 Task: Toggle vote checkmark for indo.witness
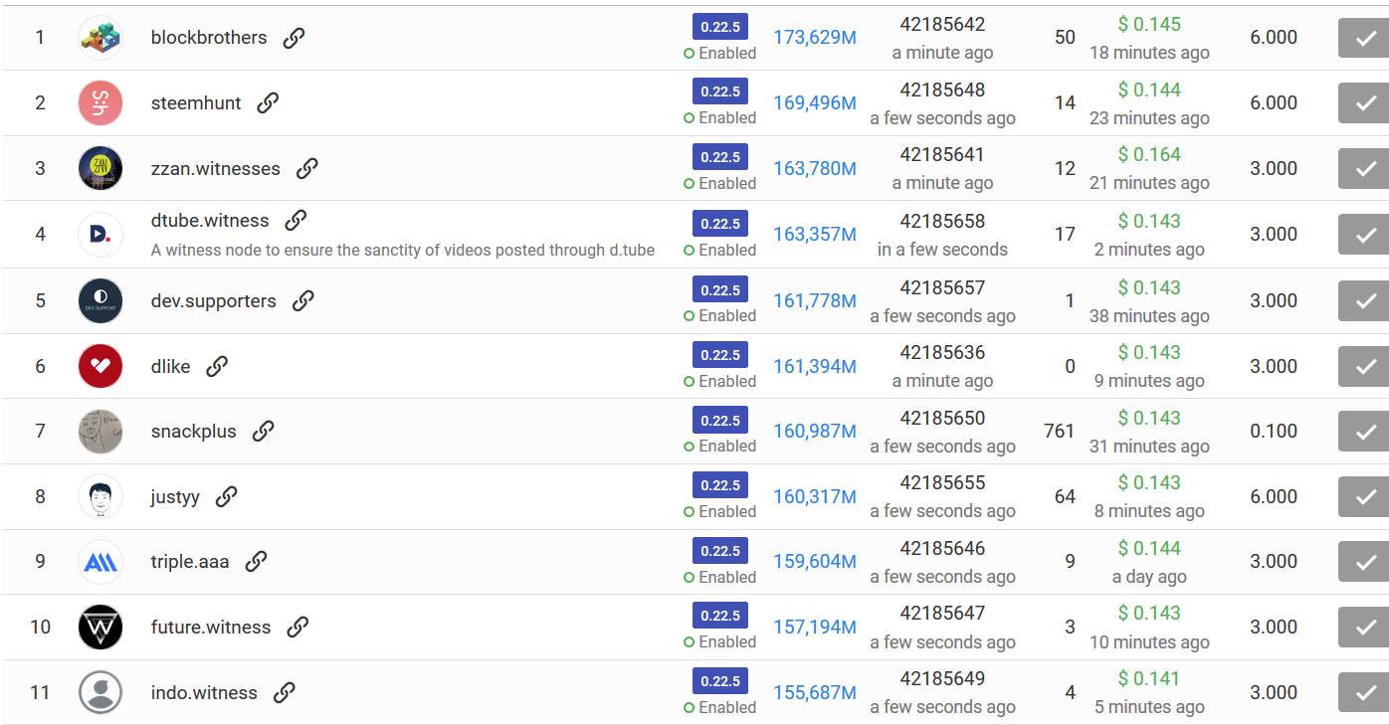point(1364,692)
